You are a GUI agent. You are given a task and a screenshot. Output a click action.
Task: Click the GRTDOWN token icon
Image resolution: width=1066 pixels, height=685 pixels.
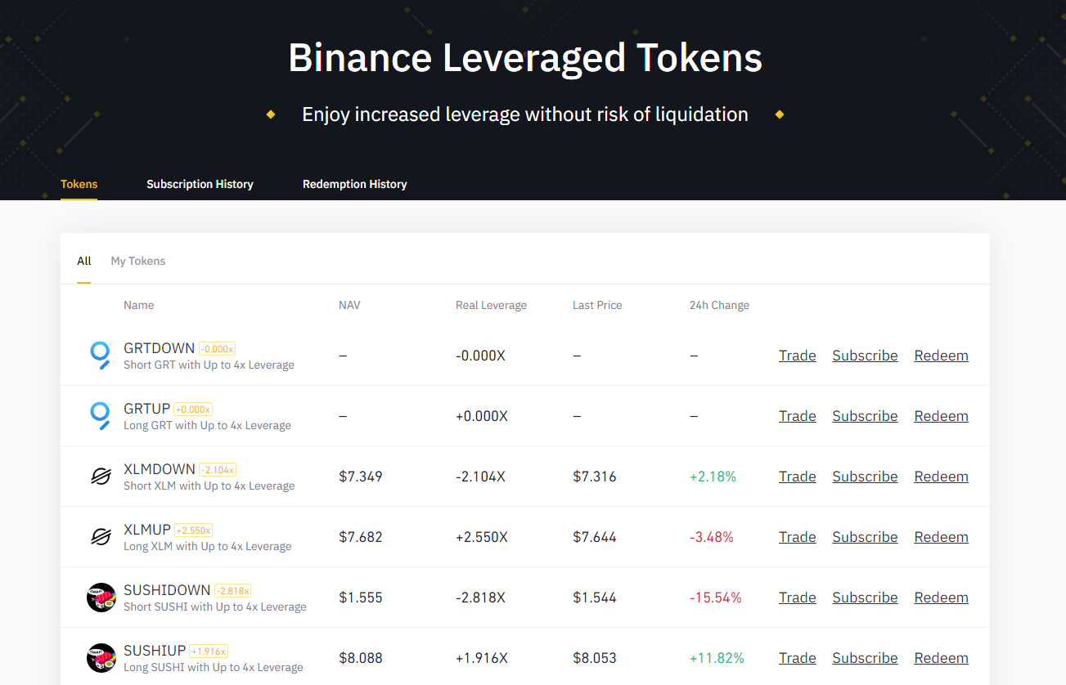[100, 356]
